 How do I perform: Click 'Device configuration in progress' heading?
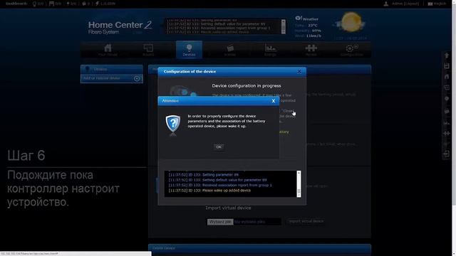pyautogui.click(x=247, y=85)
